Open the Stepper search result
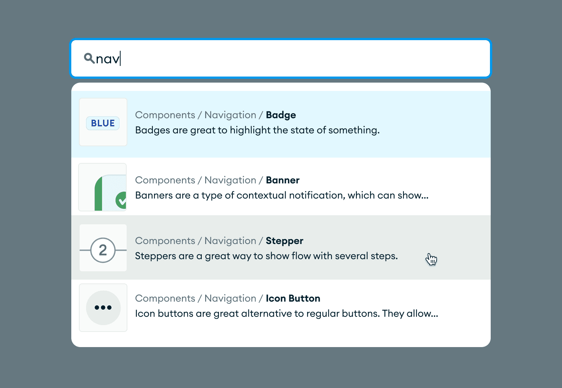Viewport: 562px width, 388px height. point(281,248)
